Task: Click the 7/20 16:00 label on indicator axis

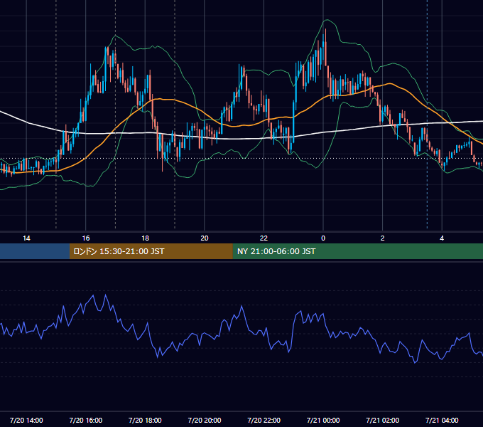Action: [86, 420]
